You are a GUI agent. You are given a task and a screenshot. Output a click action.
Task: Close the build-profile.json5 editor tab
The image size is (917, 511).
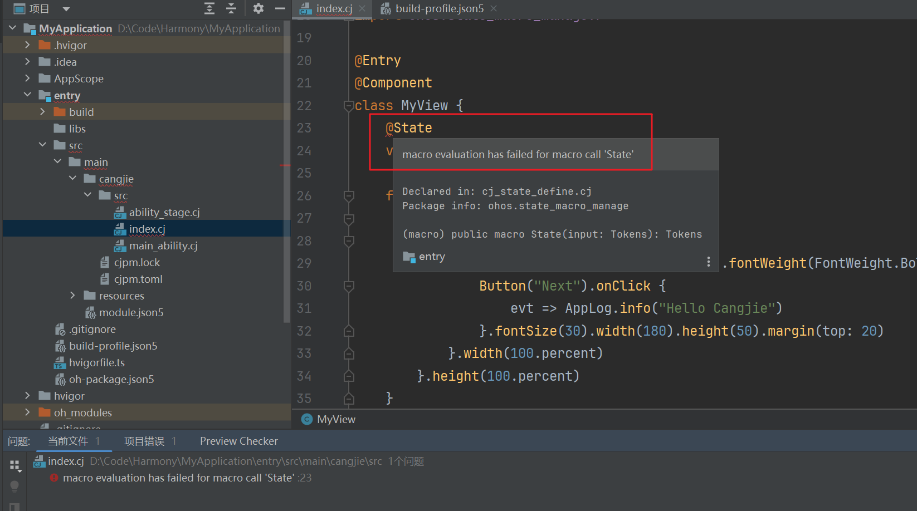494,8
